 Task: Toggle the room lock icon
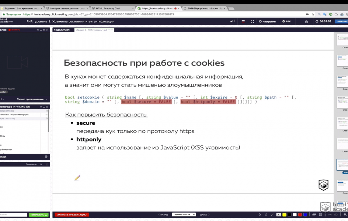pos(306,21)
